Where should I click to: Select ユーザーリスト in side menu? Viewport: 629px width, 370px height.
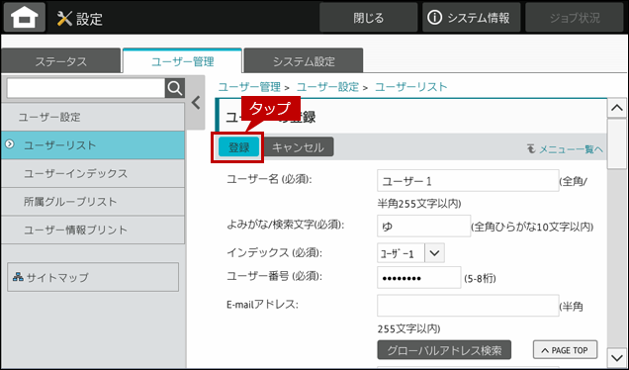tap(93, 145)
